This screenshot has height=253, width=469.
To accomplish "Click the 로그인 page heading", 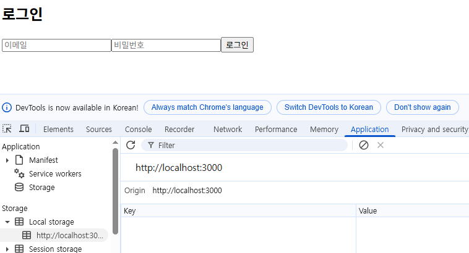I will (x=22, y=14).
